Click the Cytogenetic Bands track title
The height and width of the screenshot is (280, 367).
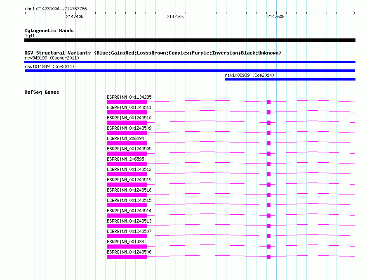tap(49, 31)
